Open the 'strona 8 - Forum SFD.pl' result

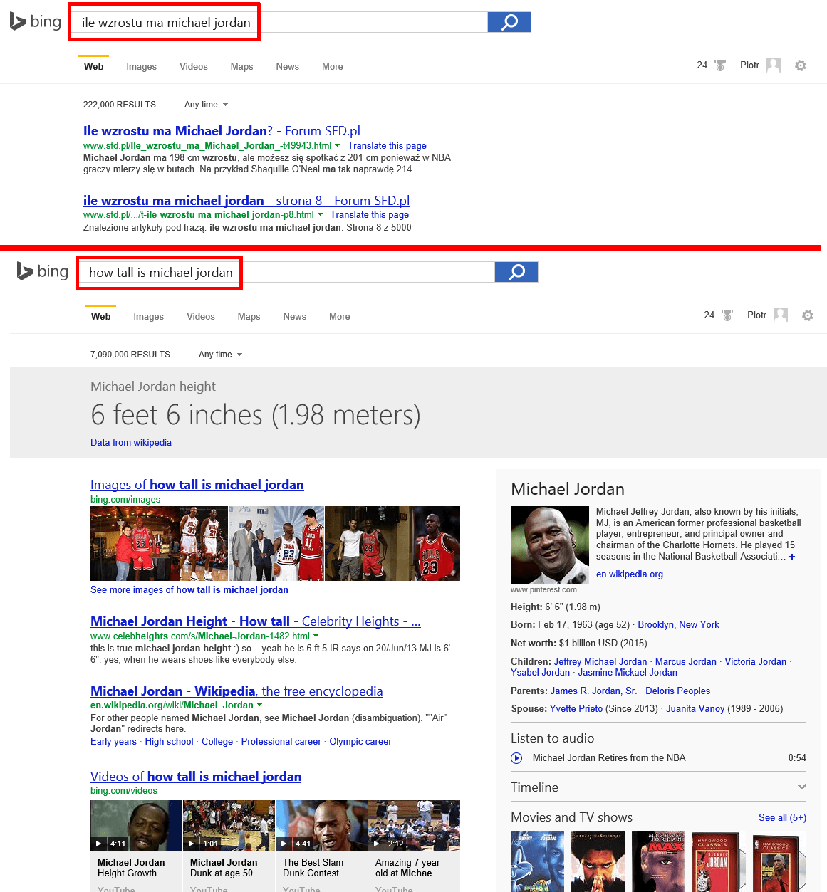[246, 201]
